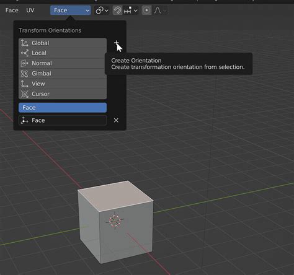Screen dimensions: 294x275
Task: Choose Cursor orientation entry
Action: (63, 94)
